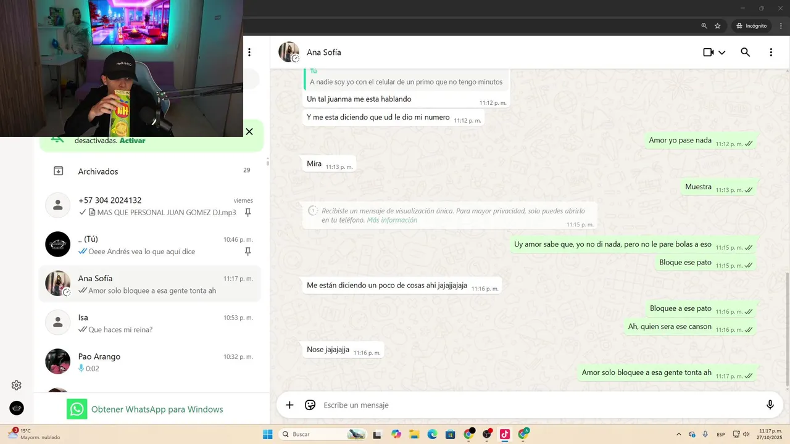This screenshot has height=444, width=790.
Task: Click the 'Muestra' message
Action: coord(719,187)
